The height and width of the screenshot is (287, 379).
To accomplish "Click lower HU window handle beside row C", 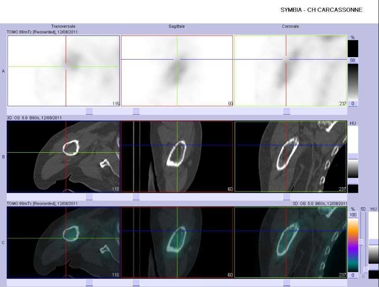I will pos(374,267).
